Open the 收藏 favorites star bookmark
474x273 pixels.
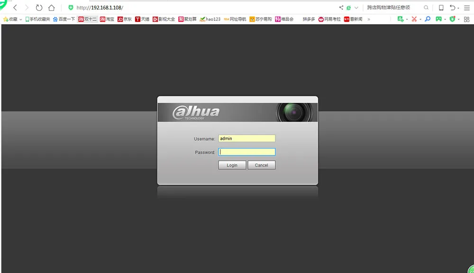(10, 19)
